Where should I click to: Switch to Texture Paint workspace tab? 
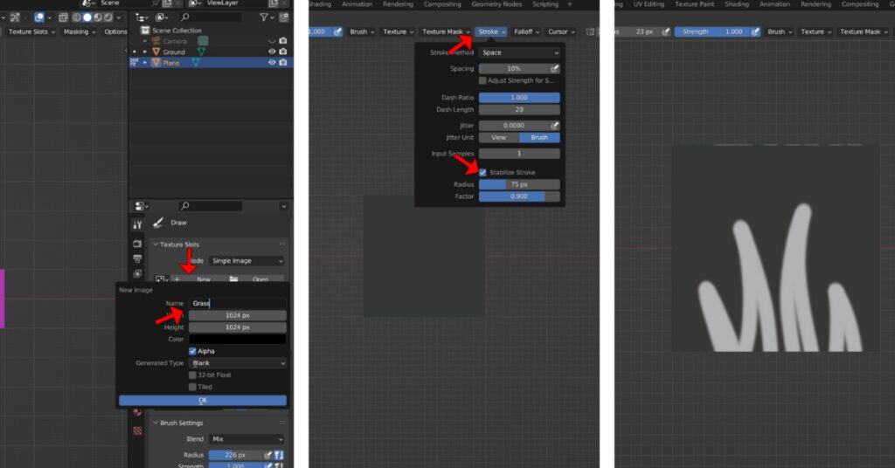[694, 4]
